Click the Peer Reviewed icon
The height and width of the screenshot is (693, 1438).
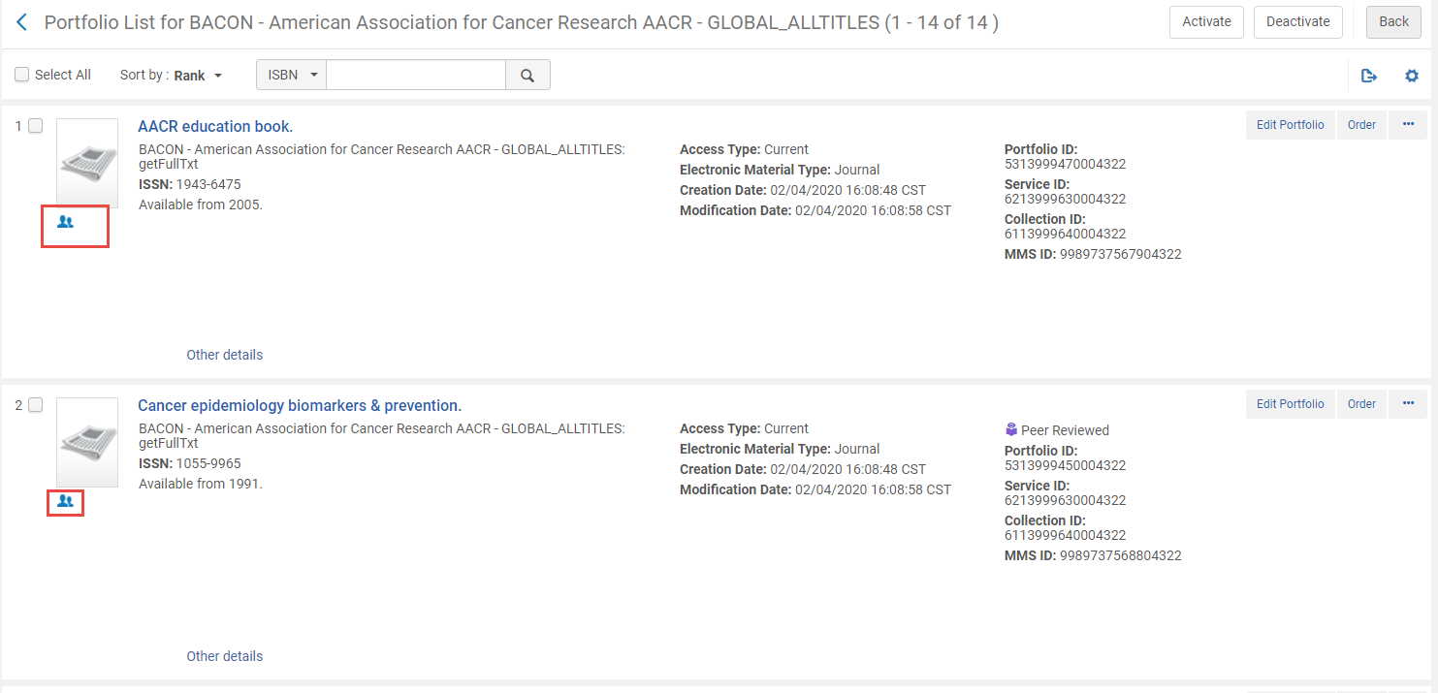coord(1011,429)
